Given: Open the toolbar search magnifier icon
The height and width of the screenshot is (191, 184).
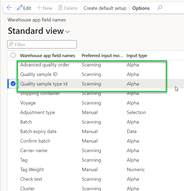Looking at the screenshot, I should point(159,8).
